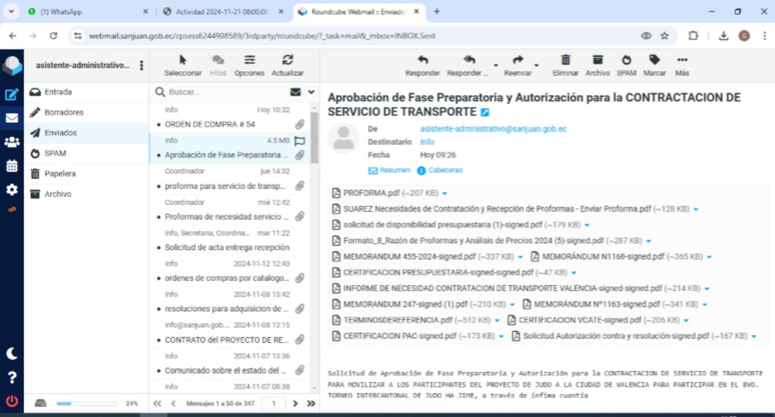Click the Cabeceras link
Screen dimensions: 775x417
pos(445,170)
